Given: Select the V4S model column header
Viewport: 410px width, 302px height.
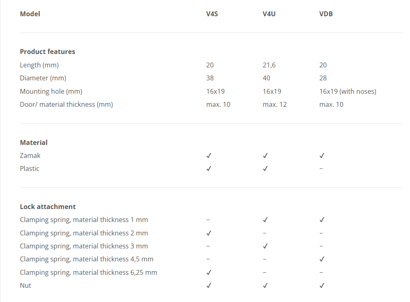Looking at the screenshot, I should coord(212,14).
